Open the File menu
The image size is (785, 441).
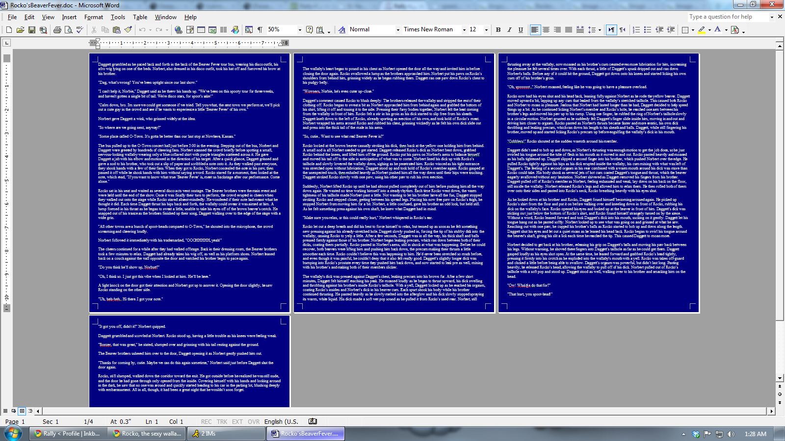coord(12,17)
